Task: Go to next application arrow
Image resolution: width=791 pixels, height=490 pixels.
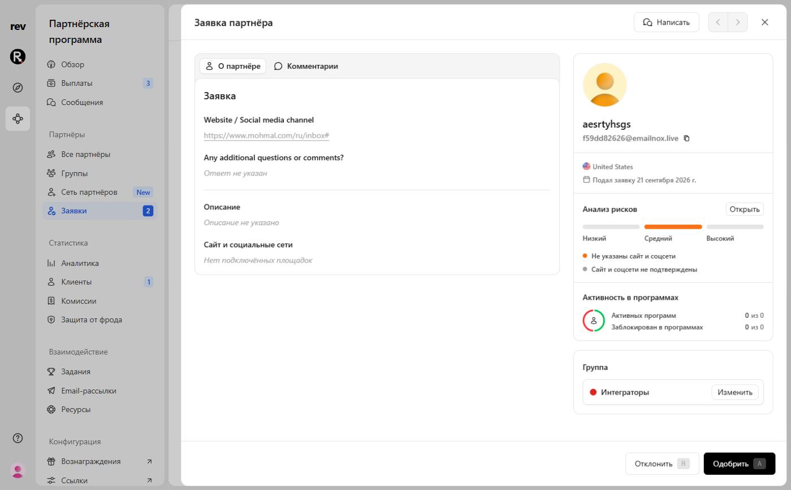Action: (x=738, y=22)
